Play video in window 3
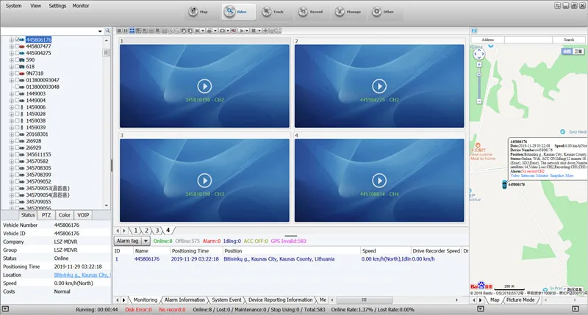 coord(204,181)
